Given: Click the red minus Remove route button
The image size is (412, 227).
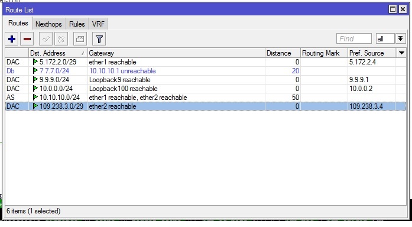Looking at the screenshot, I should tap(27, 39).
